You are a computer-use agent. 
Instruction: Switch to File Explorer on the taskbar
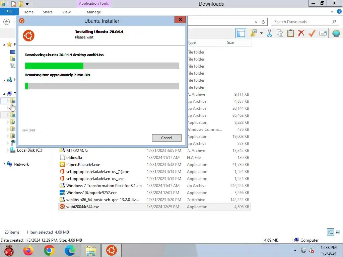[x=91, y=250]
